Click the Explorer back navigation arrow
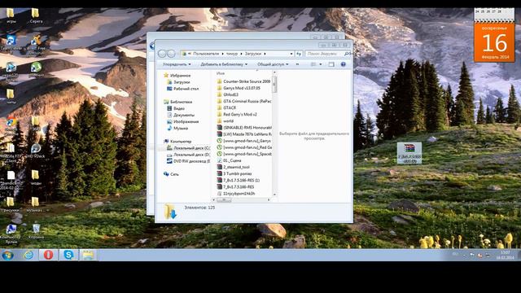This screenshot has height=293, width=521. tap(162, 54)
